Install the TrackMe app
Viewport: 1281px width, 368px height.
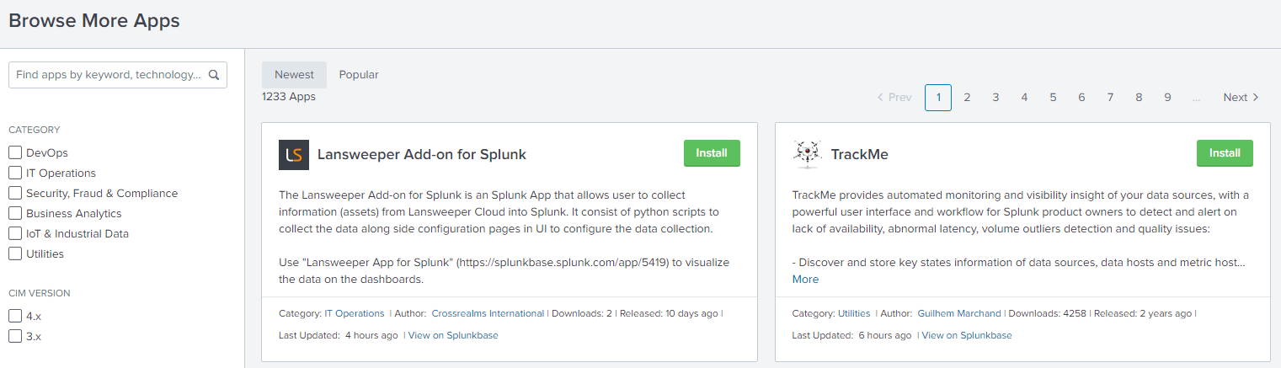[x=1225, y=153]
